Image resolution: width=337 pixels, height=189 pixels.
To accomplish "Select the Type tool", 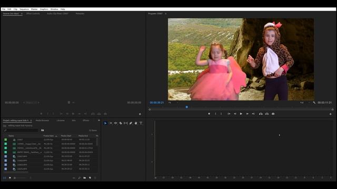I will click(x=141, y=123).
